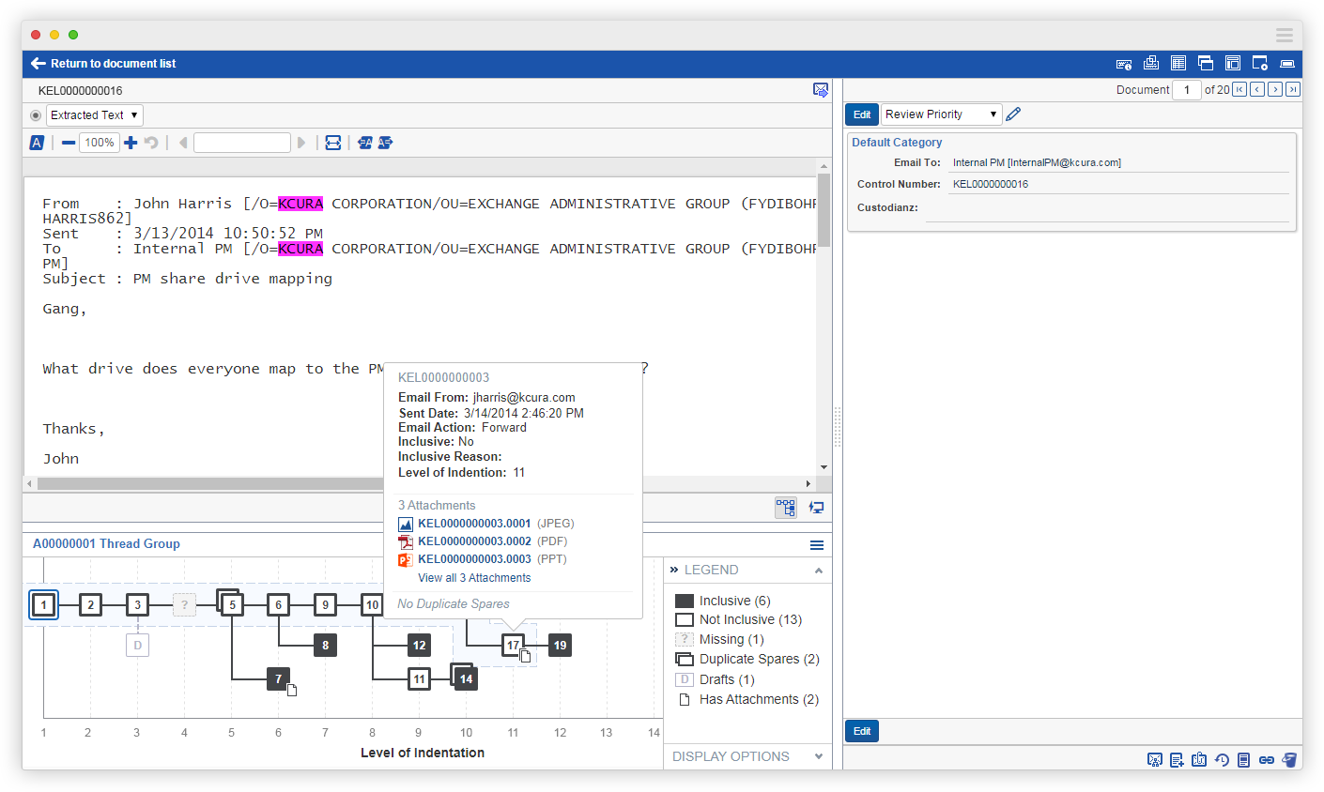The image size is (1324, 792).
Task: Open the history clock icon
Action: click(x=1222, y=760)
